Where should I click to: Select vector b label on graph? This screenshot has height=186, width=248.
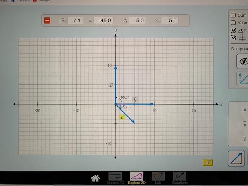click(135, 99)
